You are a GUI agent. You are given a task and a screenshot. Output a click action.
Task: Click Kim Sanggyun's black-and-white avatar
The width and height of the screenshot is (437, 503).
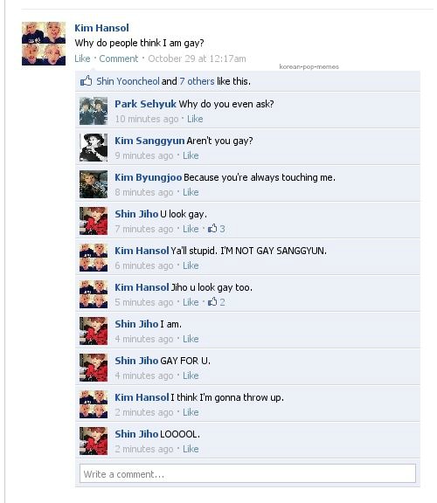pyautogui.click(x=94, y=148)
